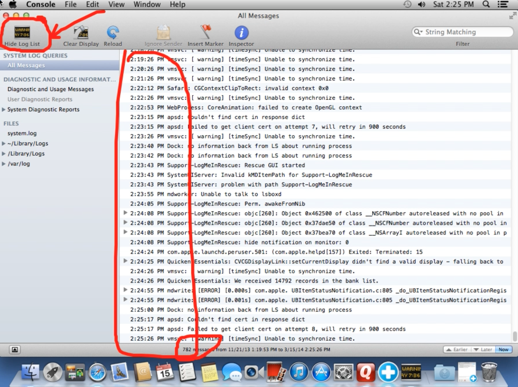Expand 2:24:08 __NSArrayI log entry
The image size is (518, 387).
pyautogui.click(x=125, y=232)
